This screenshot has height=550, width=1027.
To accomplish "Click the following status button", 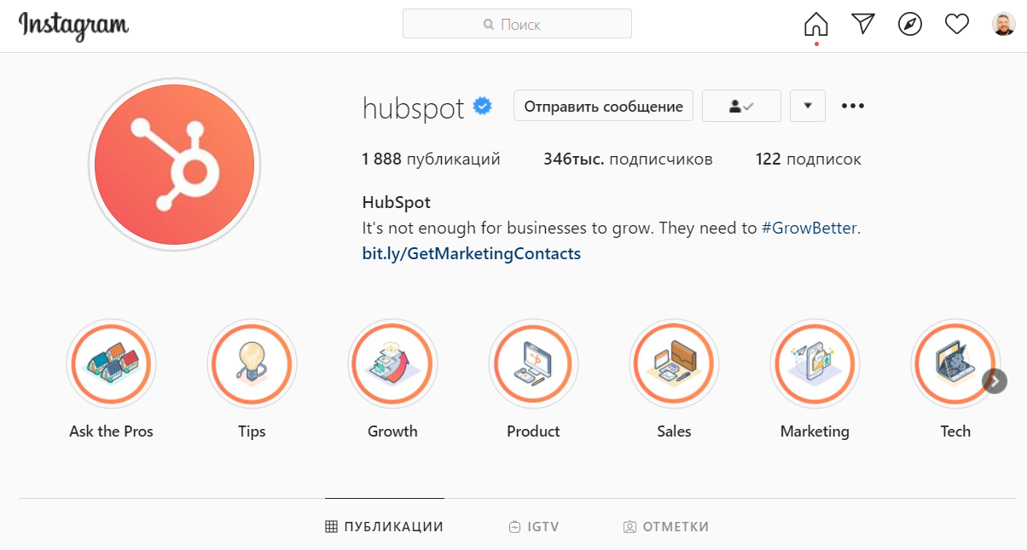I will pos(741,107).
